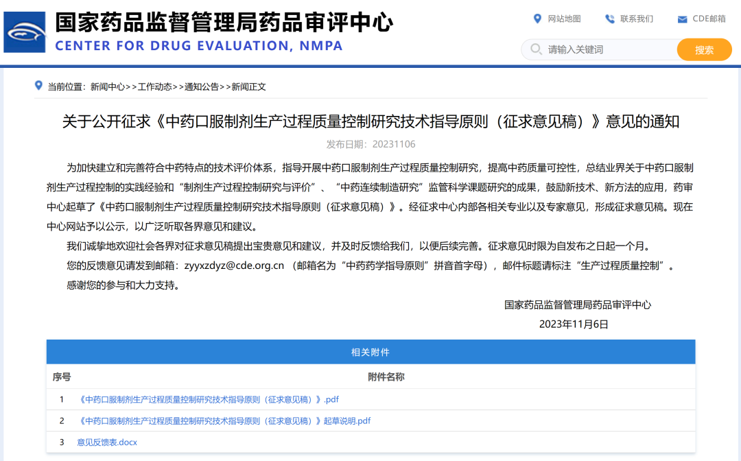Click the article headline 关于公开征求…意见的通知
This screenshot has height=461, width=741.
click(x=370, y=122)
